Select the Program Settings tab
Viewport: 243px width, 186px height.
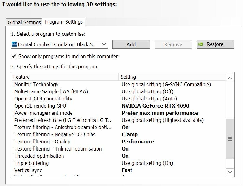(x=64, y=22)
